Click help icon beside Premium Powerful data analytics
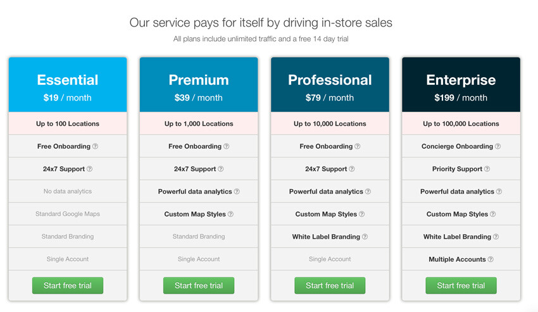The image size is (538, 312). (237, 192)
